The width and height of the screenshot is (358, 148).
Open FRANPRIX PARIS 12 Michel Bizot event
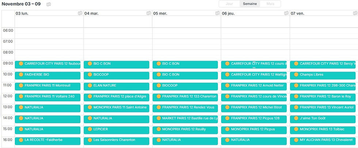[254, 108]
